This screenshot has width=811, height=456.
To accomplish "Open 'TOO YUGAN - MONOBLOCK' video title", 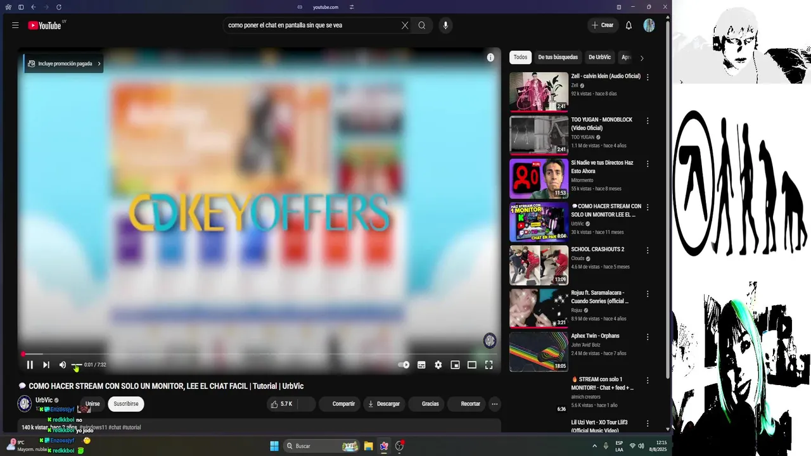I will click(601, 123).
